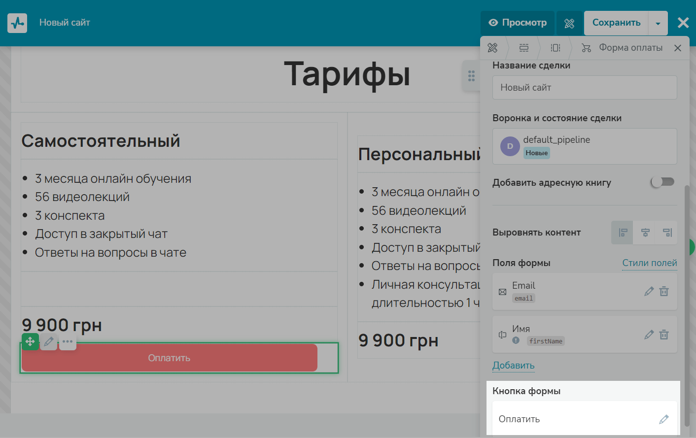
Task: Open the Стили полей link
Action: click(x=650, y=263)
